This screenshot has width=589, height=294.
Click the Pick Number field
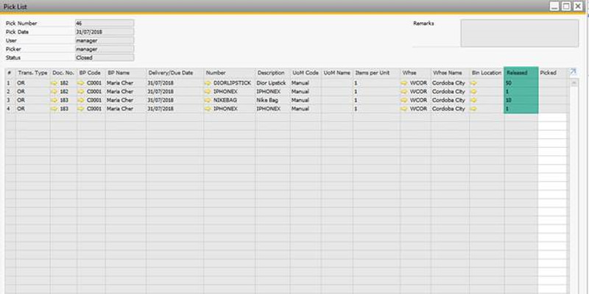(105, 23)
